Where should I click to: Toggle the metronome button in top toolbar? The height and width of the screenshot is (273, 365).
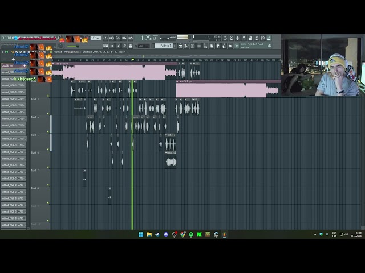[106, 38]
